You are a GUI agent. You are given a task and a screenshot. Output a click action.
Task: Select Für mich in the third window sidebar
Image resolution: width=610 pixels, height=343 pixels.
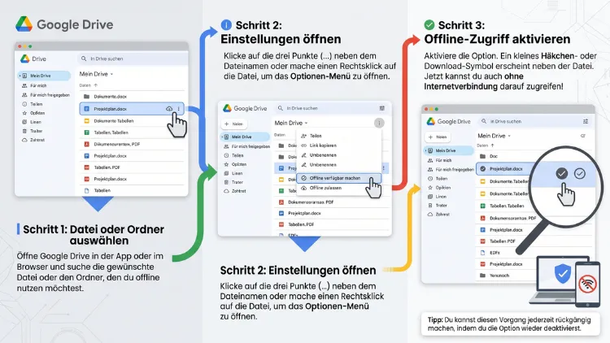[439, 160]
